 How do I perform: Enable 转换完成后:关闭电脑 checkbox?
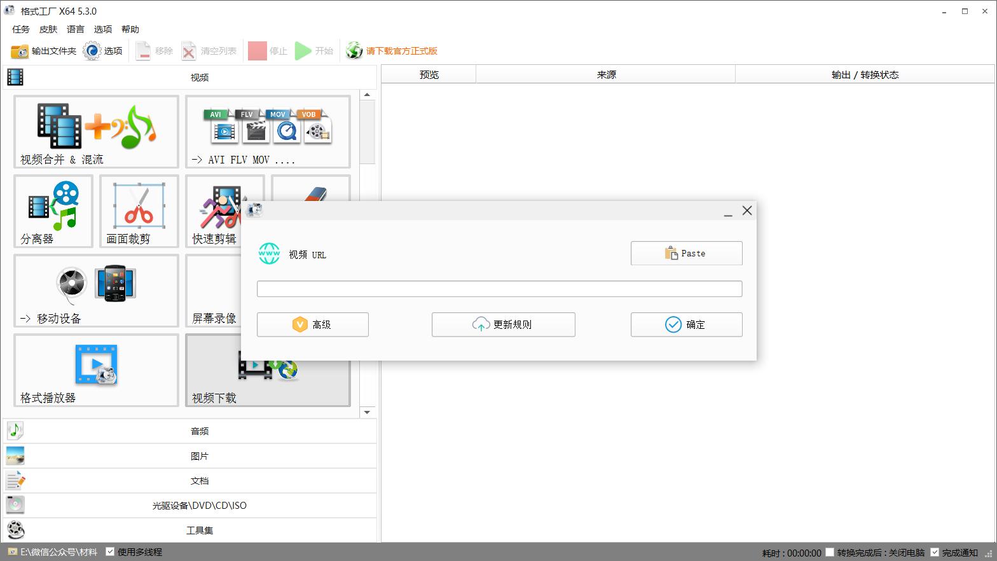pyautogui.click(x=830, y=552)
